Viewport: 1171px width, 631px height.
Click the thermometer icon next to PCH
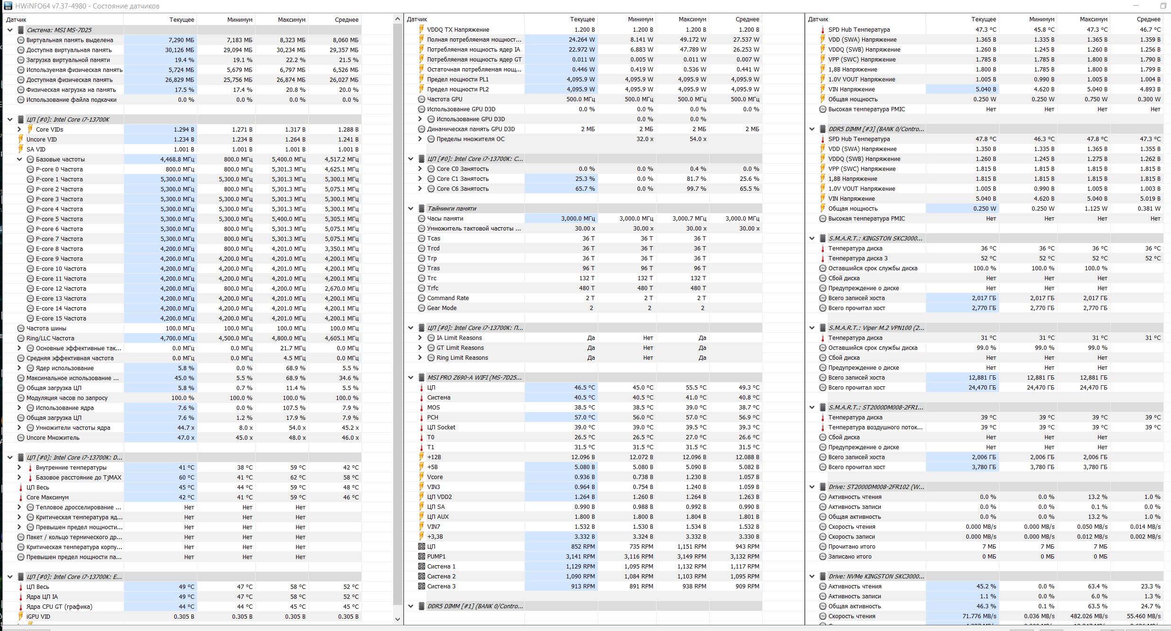(422, 418)
